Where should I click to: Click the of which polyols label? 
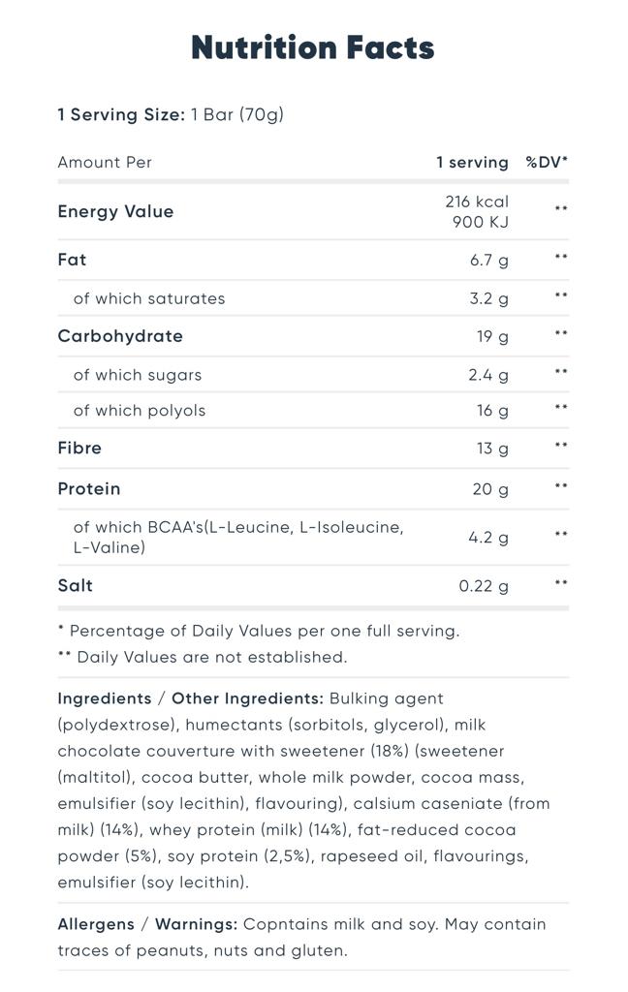pyautogui.click(x=140, y=410)
